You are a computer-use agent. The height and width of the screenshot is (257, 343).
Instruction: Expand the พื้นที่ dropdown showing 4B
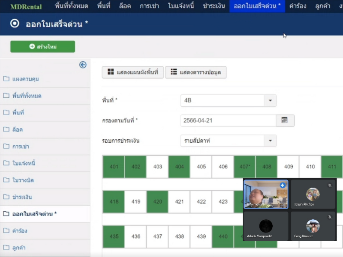(270, 101)
